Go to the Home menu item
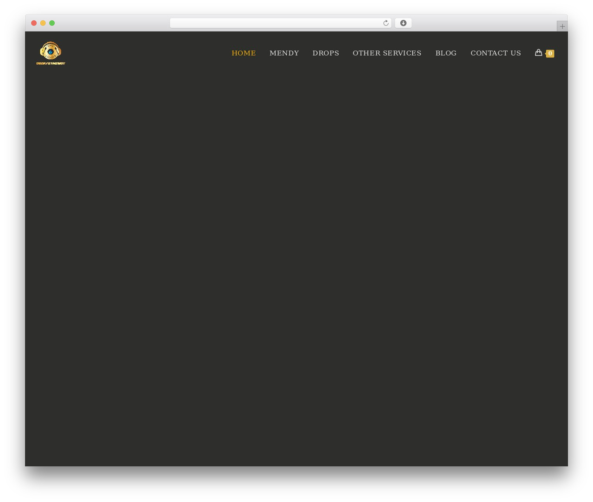 point(244,53)
